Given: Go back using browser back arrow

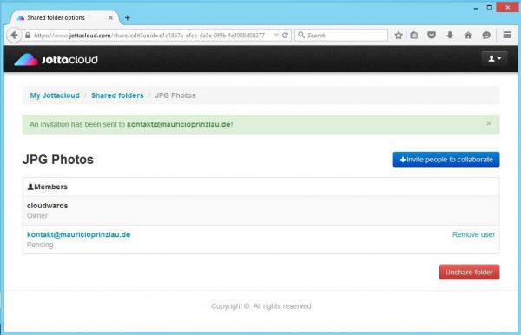Looking at the screenshot, I should coord(14,35).
